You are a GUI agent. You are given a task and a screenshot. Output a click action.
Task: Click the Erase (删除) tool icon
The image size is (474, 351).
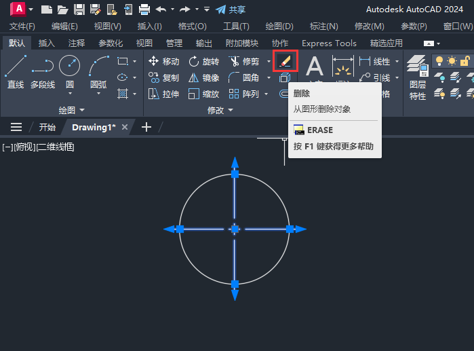(x=285, y=61)
